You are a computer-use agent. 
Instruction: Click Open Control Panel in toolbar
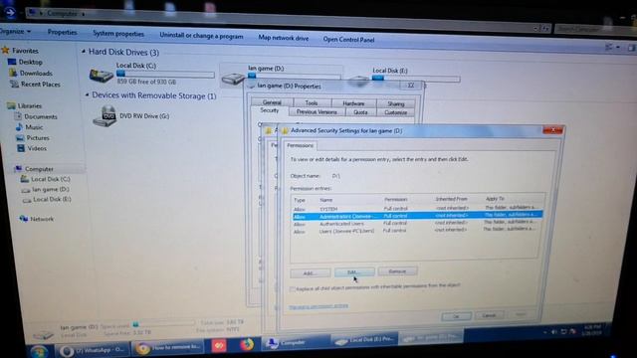click(x=348, y=40)
